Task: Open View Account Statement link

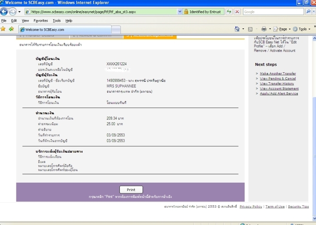Action: coord(279,88)
